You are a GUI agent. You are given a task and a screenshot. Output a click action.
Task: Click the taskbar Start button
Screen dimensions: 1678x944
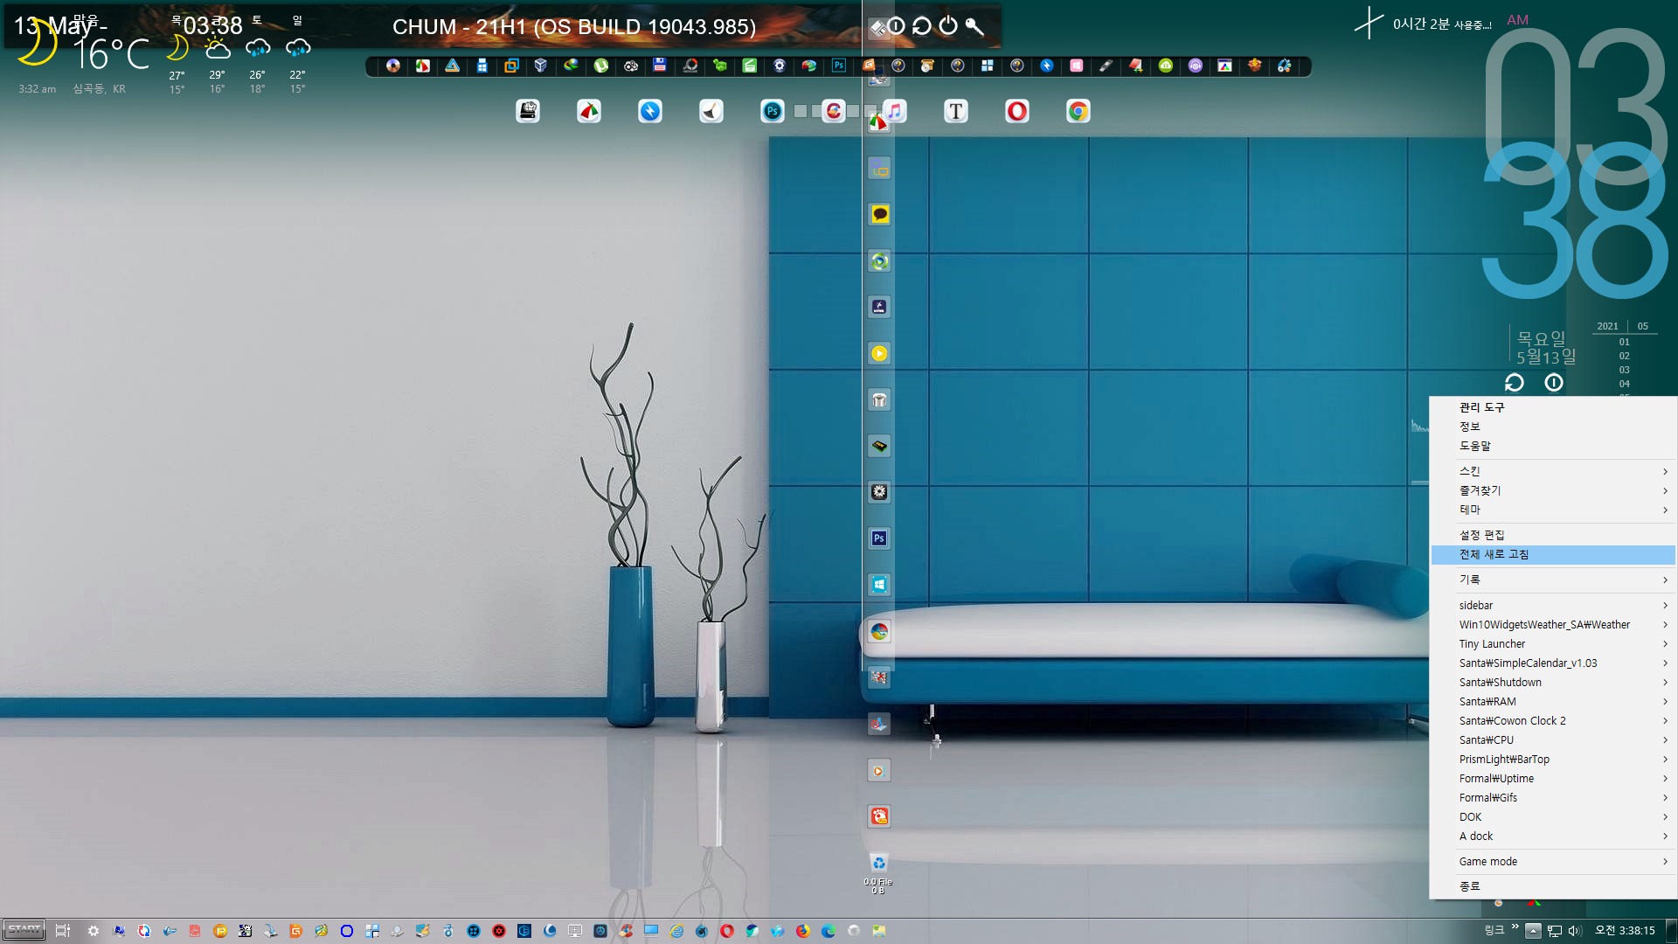(24, 930)
